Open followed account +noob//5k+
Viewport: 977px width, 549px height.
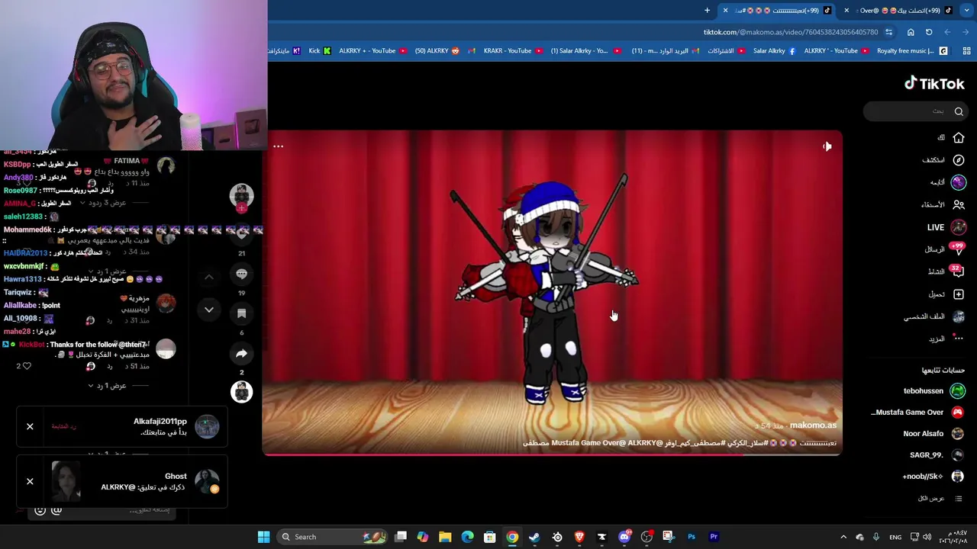click(x=933, y=477)
